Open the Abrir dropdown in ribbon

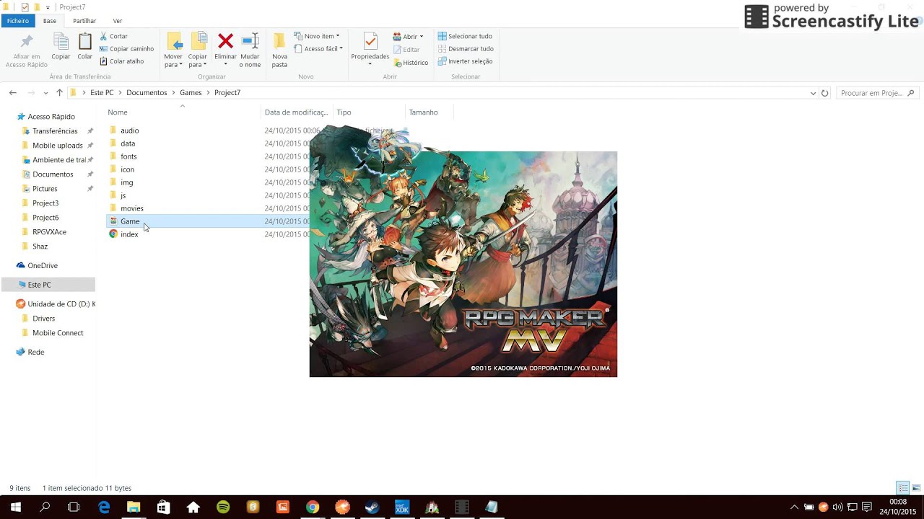pos(409,36)
